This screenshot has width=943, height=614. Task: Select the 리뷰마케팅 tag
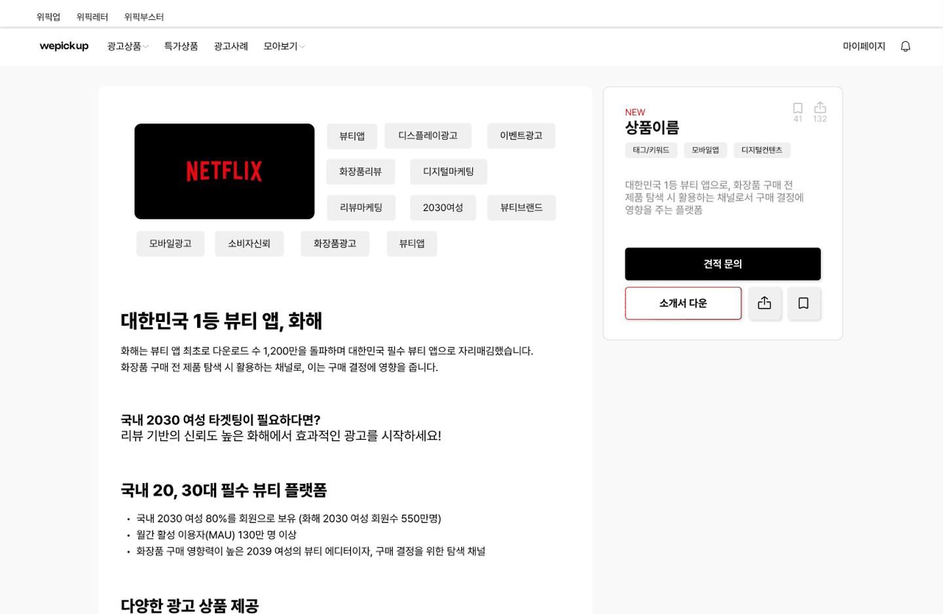click(x=361, y=208)
